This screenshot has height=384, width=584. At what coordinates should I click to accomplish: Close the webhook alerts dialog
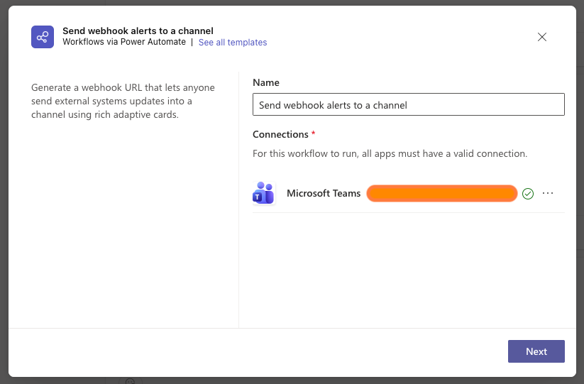tap(542, 37)
